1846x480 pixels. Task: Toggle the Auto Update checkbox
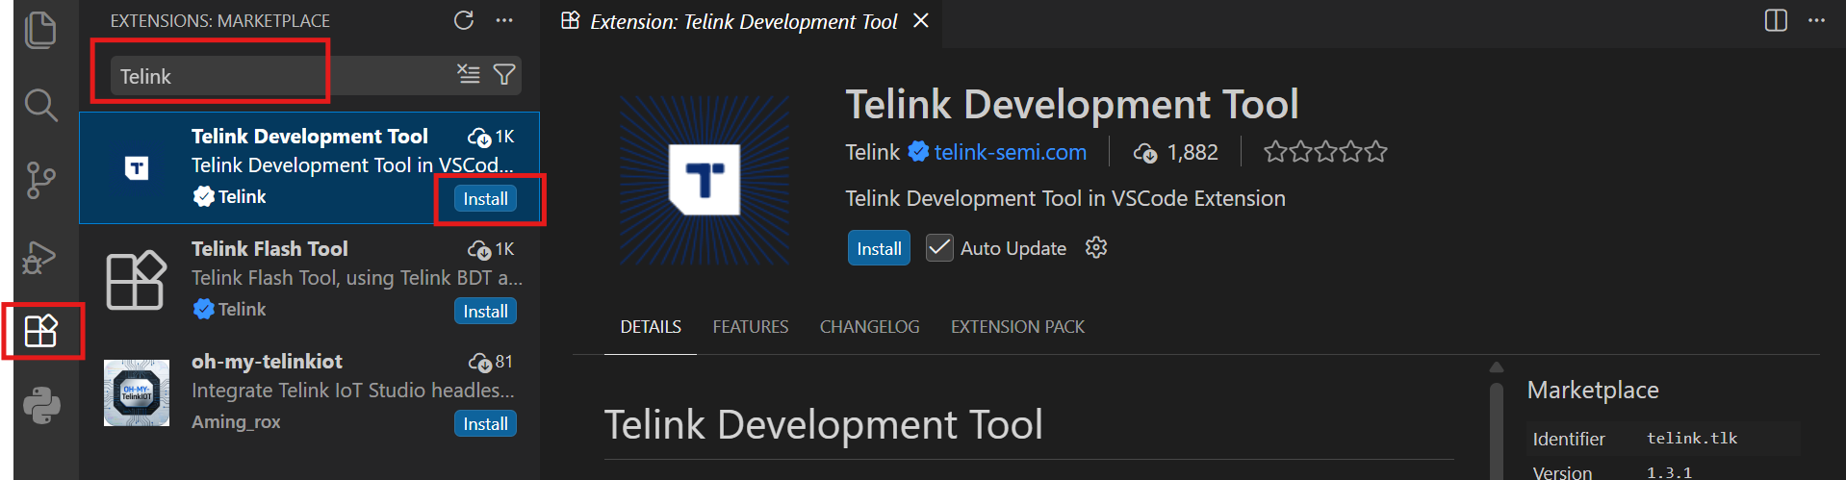pyautogui.click(x=939, y=248)
